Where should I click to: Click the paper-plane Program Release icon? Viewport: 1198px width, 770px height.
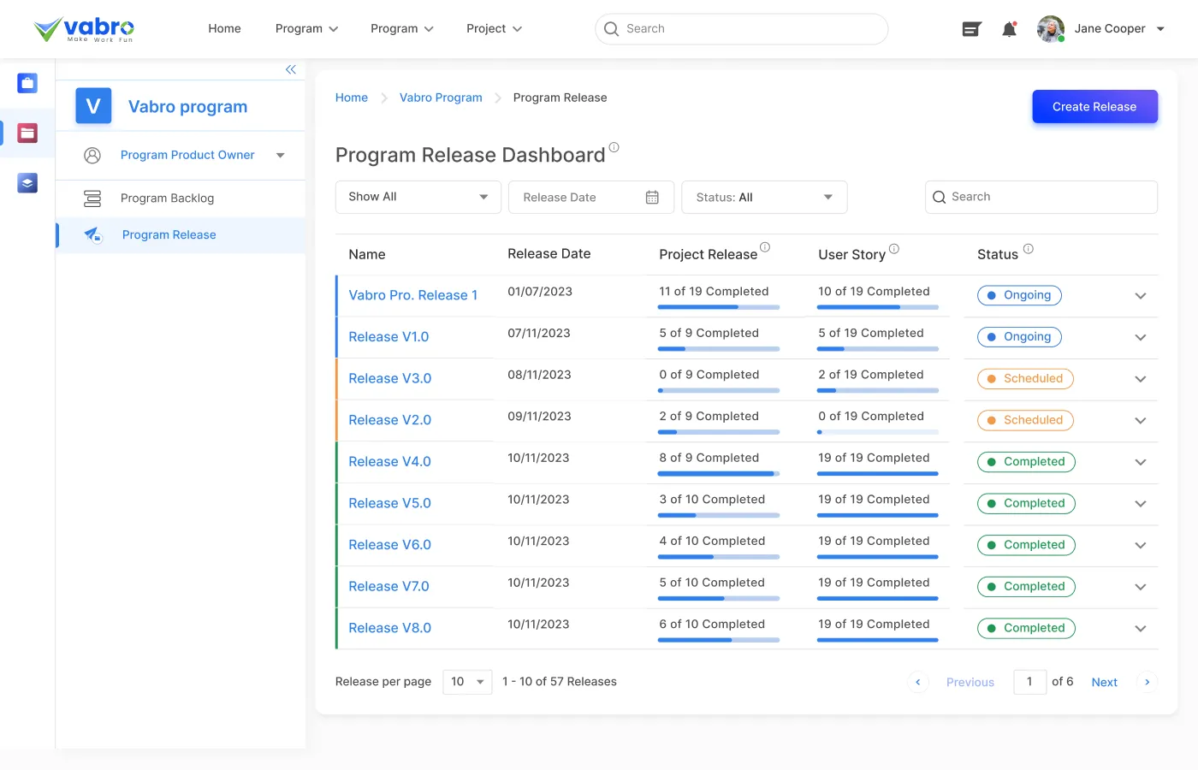tap(93, 234)
